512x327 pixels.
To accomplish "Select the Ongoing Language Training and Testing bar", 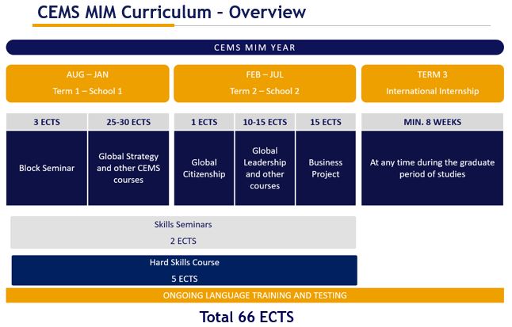I will [x=254, y=295].
